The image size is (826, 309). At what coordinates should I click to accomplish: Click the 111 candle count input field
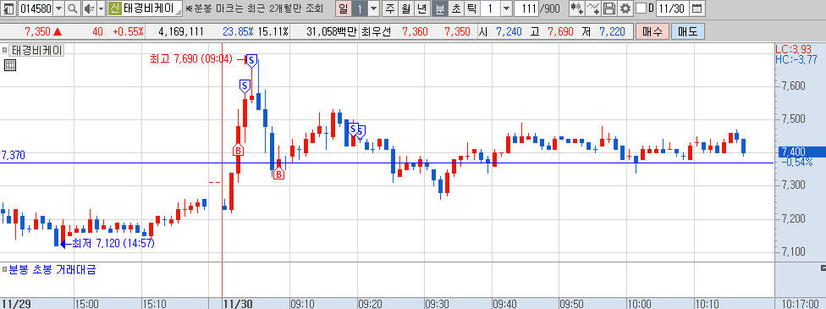526,8
